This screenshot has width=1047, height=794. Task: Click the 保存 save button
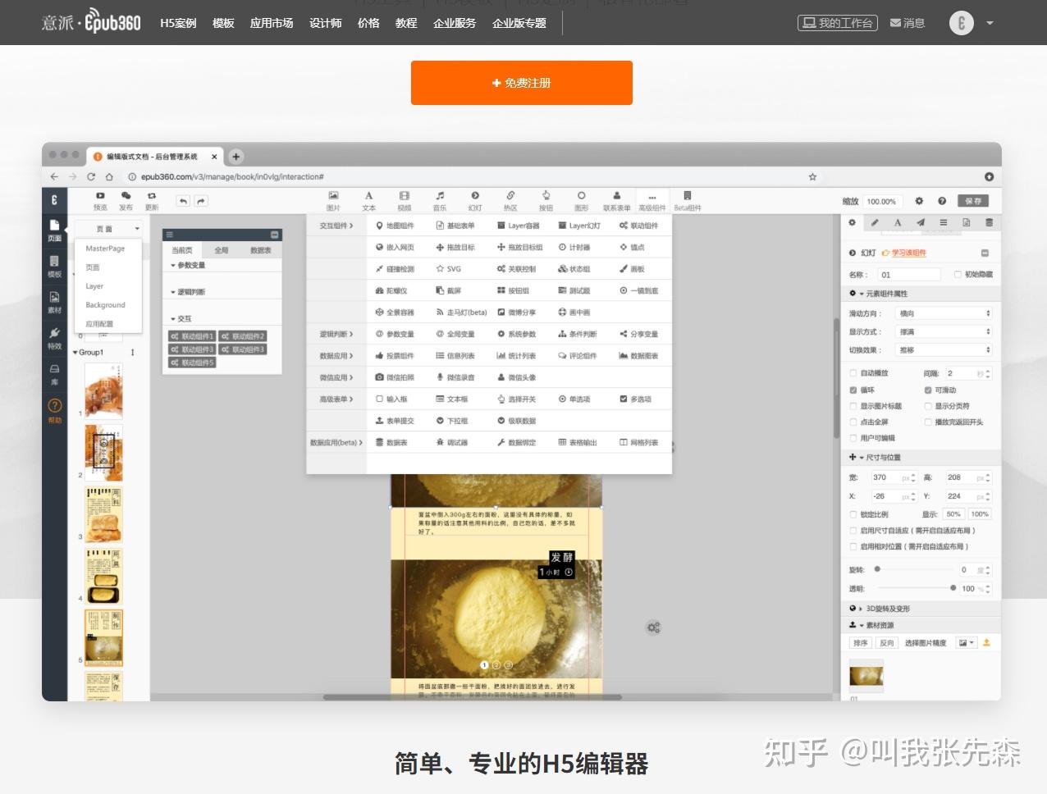tap(973, 201)
